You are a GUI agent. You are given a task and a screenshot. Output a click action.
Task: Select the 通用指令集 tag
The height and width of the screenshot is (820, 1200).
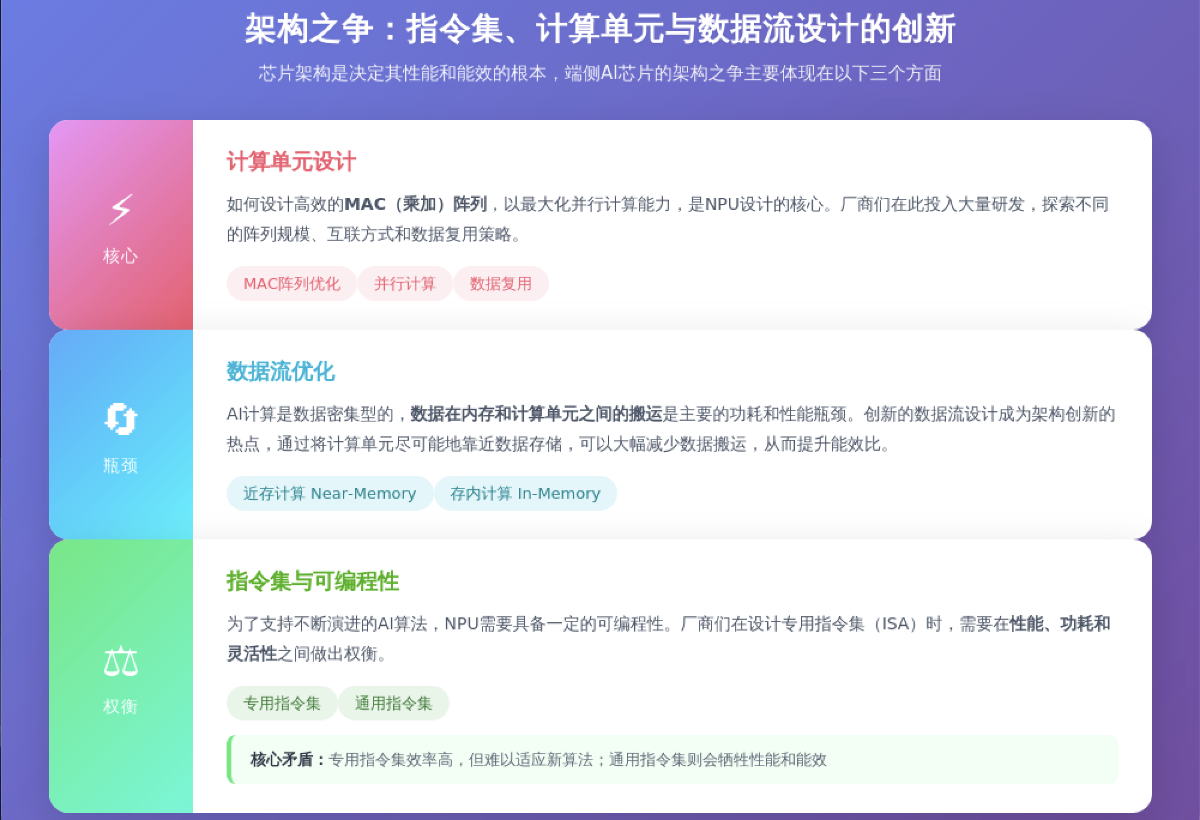coord(393,703)
